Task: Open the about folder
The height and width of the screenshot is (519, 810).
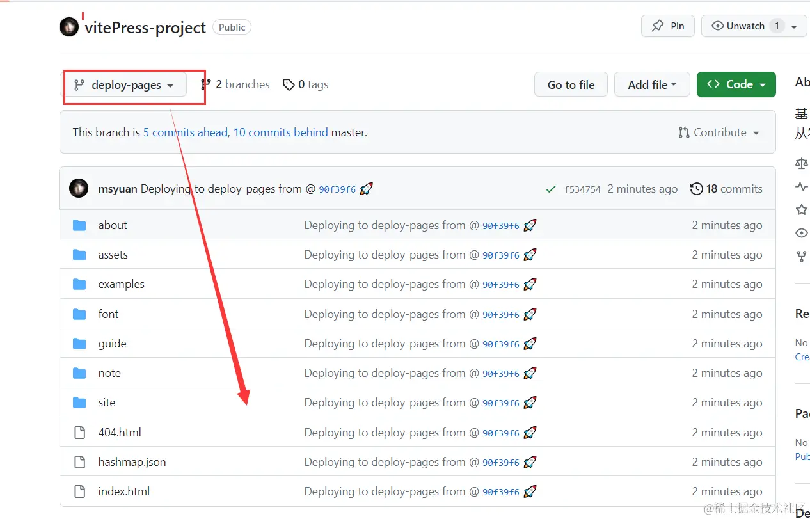Action: [x=113, y=225]
